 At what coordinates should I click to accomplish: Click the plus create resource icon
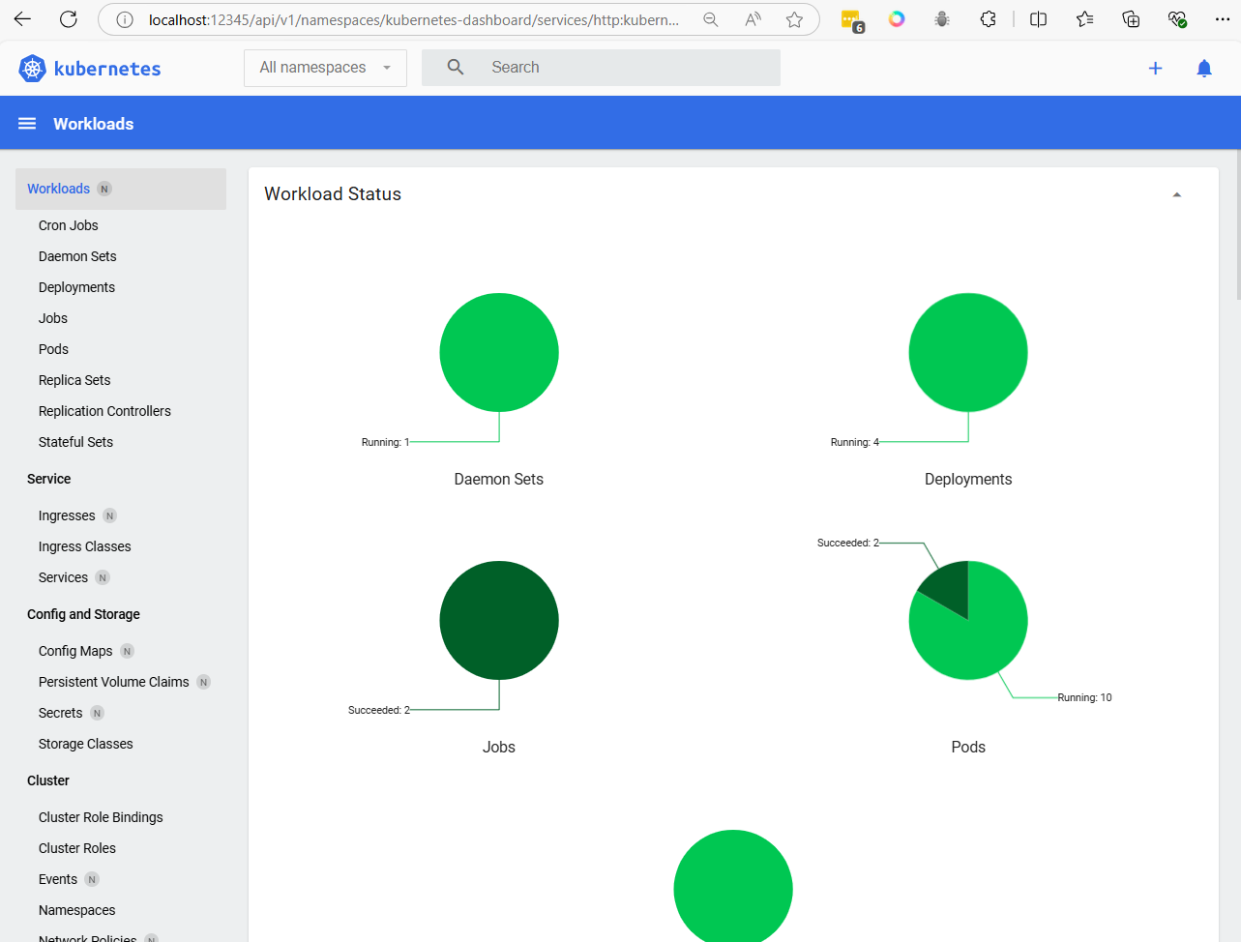(1155, 68)
